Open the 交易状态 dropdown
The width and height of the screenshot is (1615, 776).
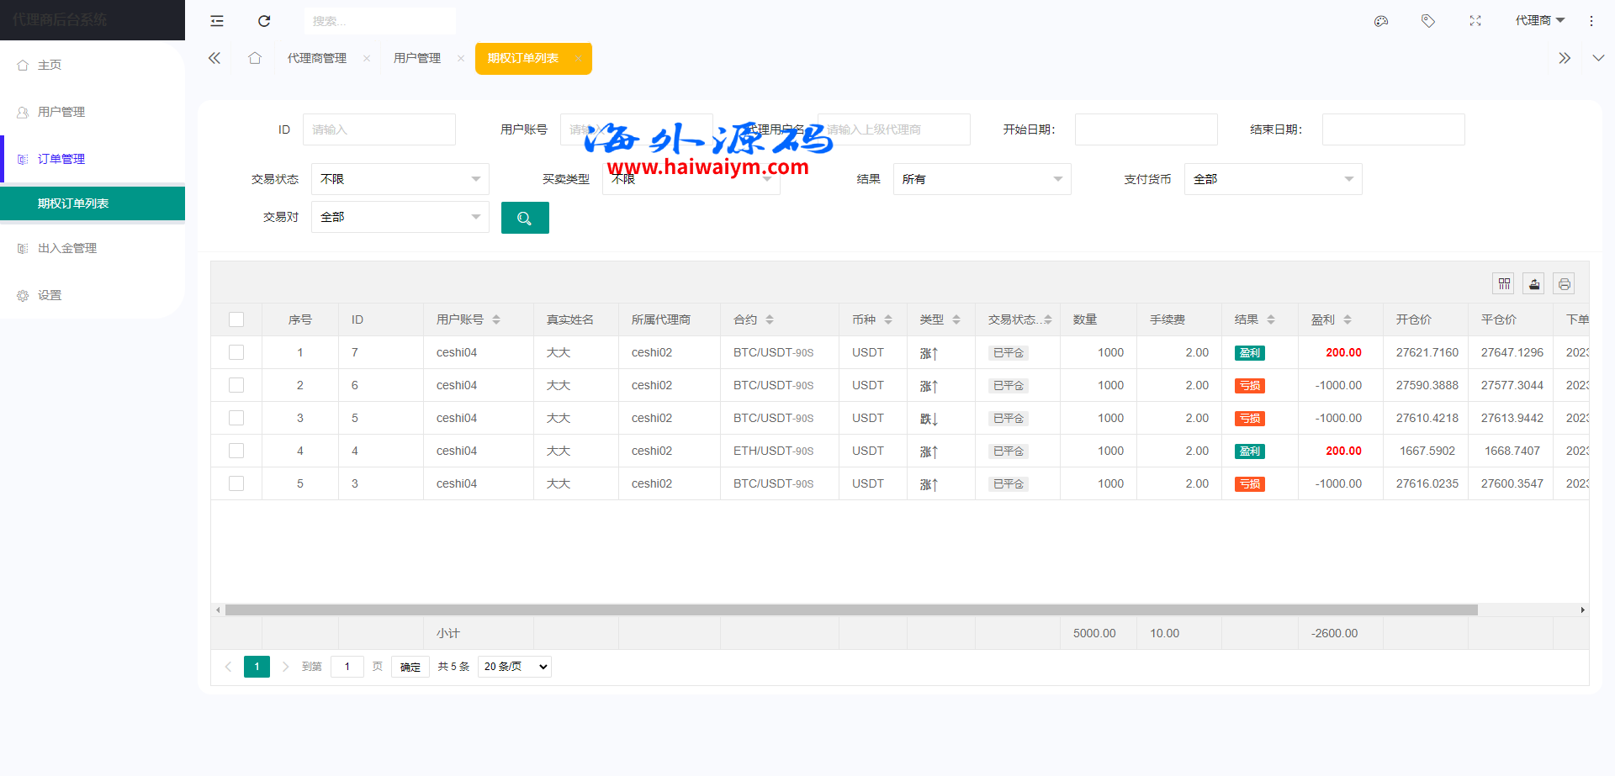click(400, 179)
